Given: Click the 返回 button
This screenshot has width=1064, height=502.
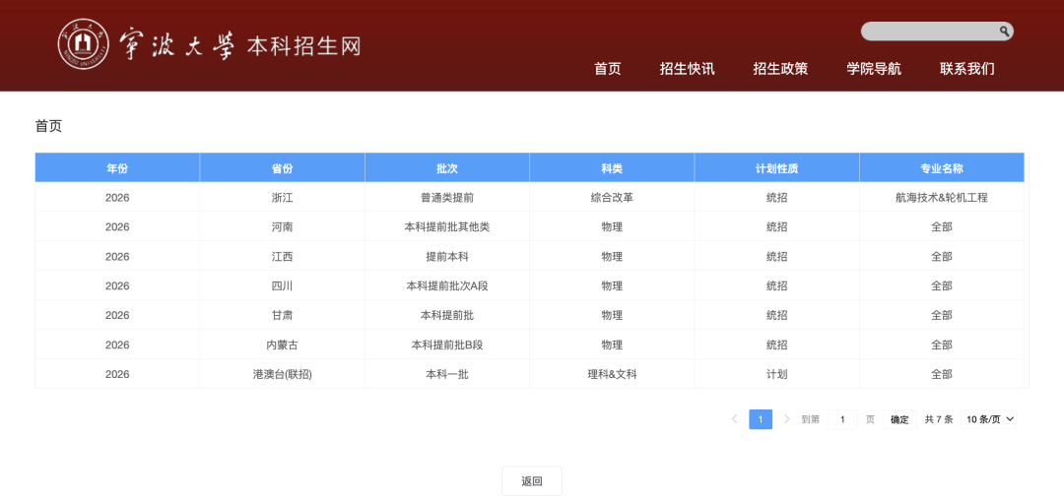Looking at the screenshot, I should click(x=532, y=481).
